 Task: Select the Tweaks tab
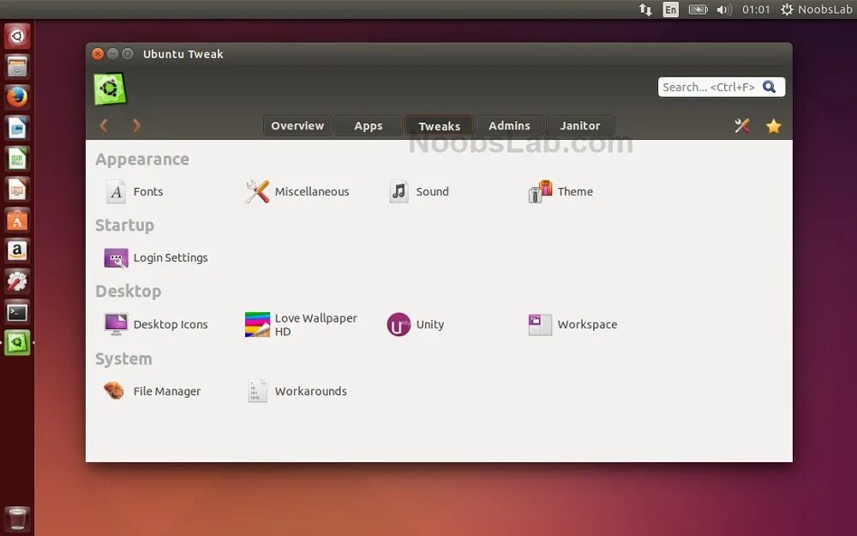click(439, 126)
